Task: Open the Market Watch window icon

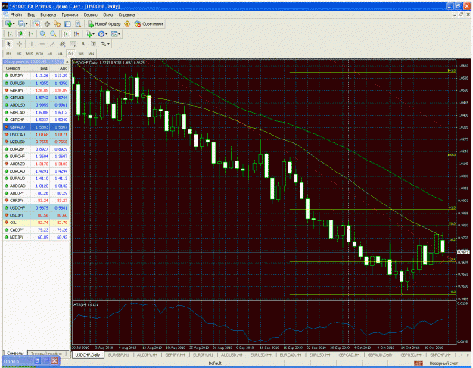Action: (36, 23)
